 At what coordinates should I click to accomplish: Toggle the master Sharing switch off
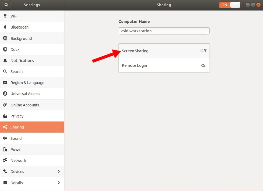(230, 5)
